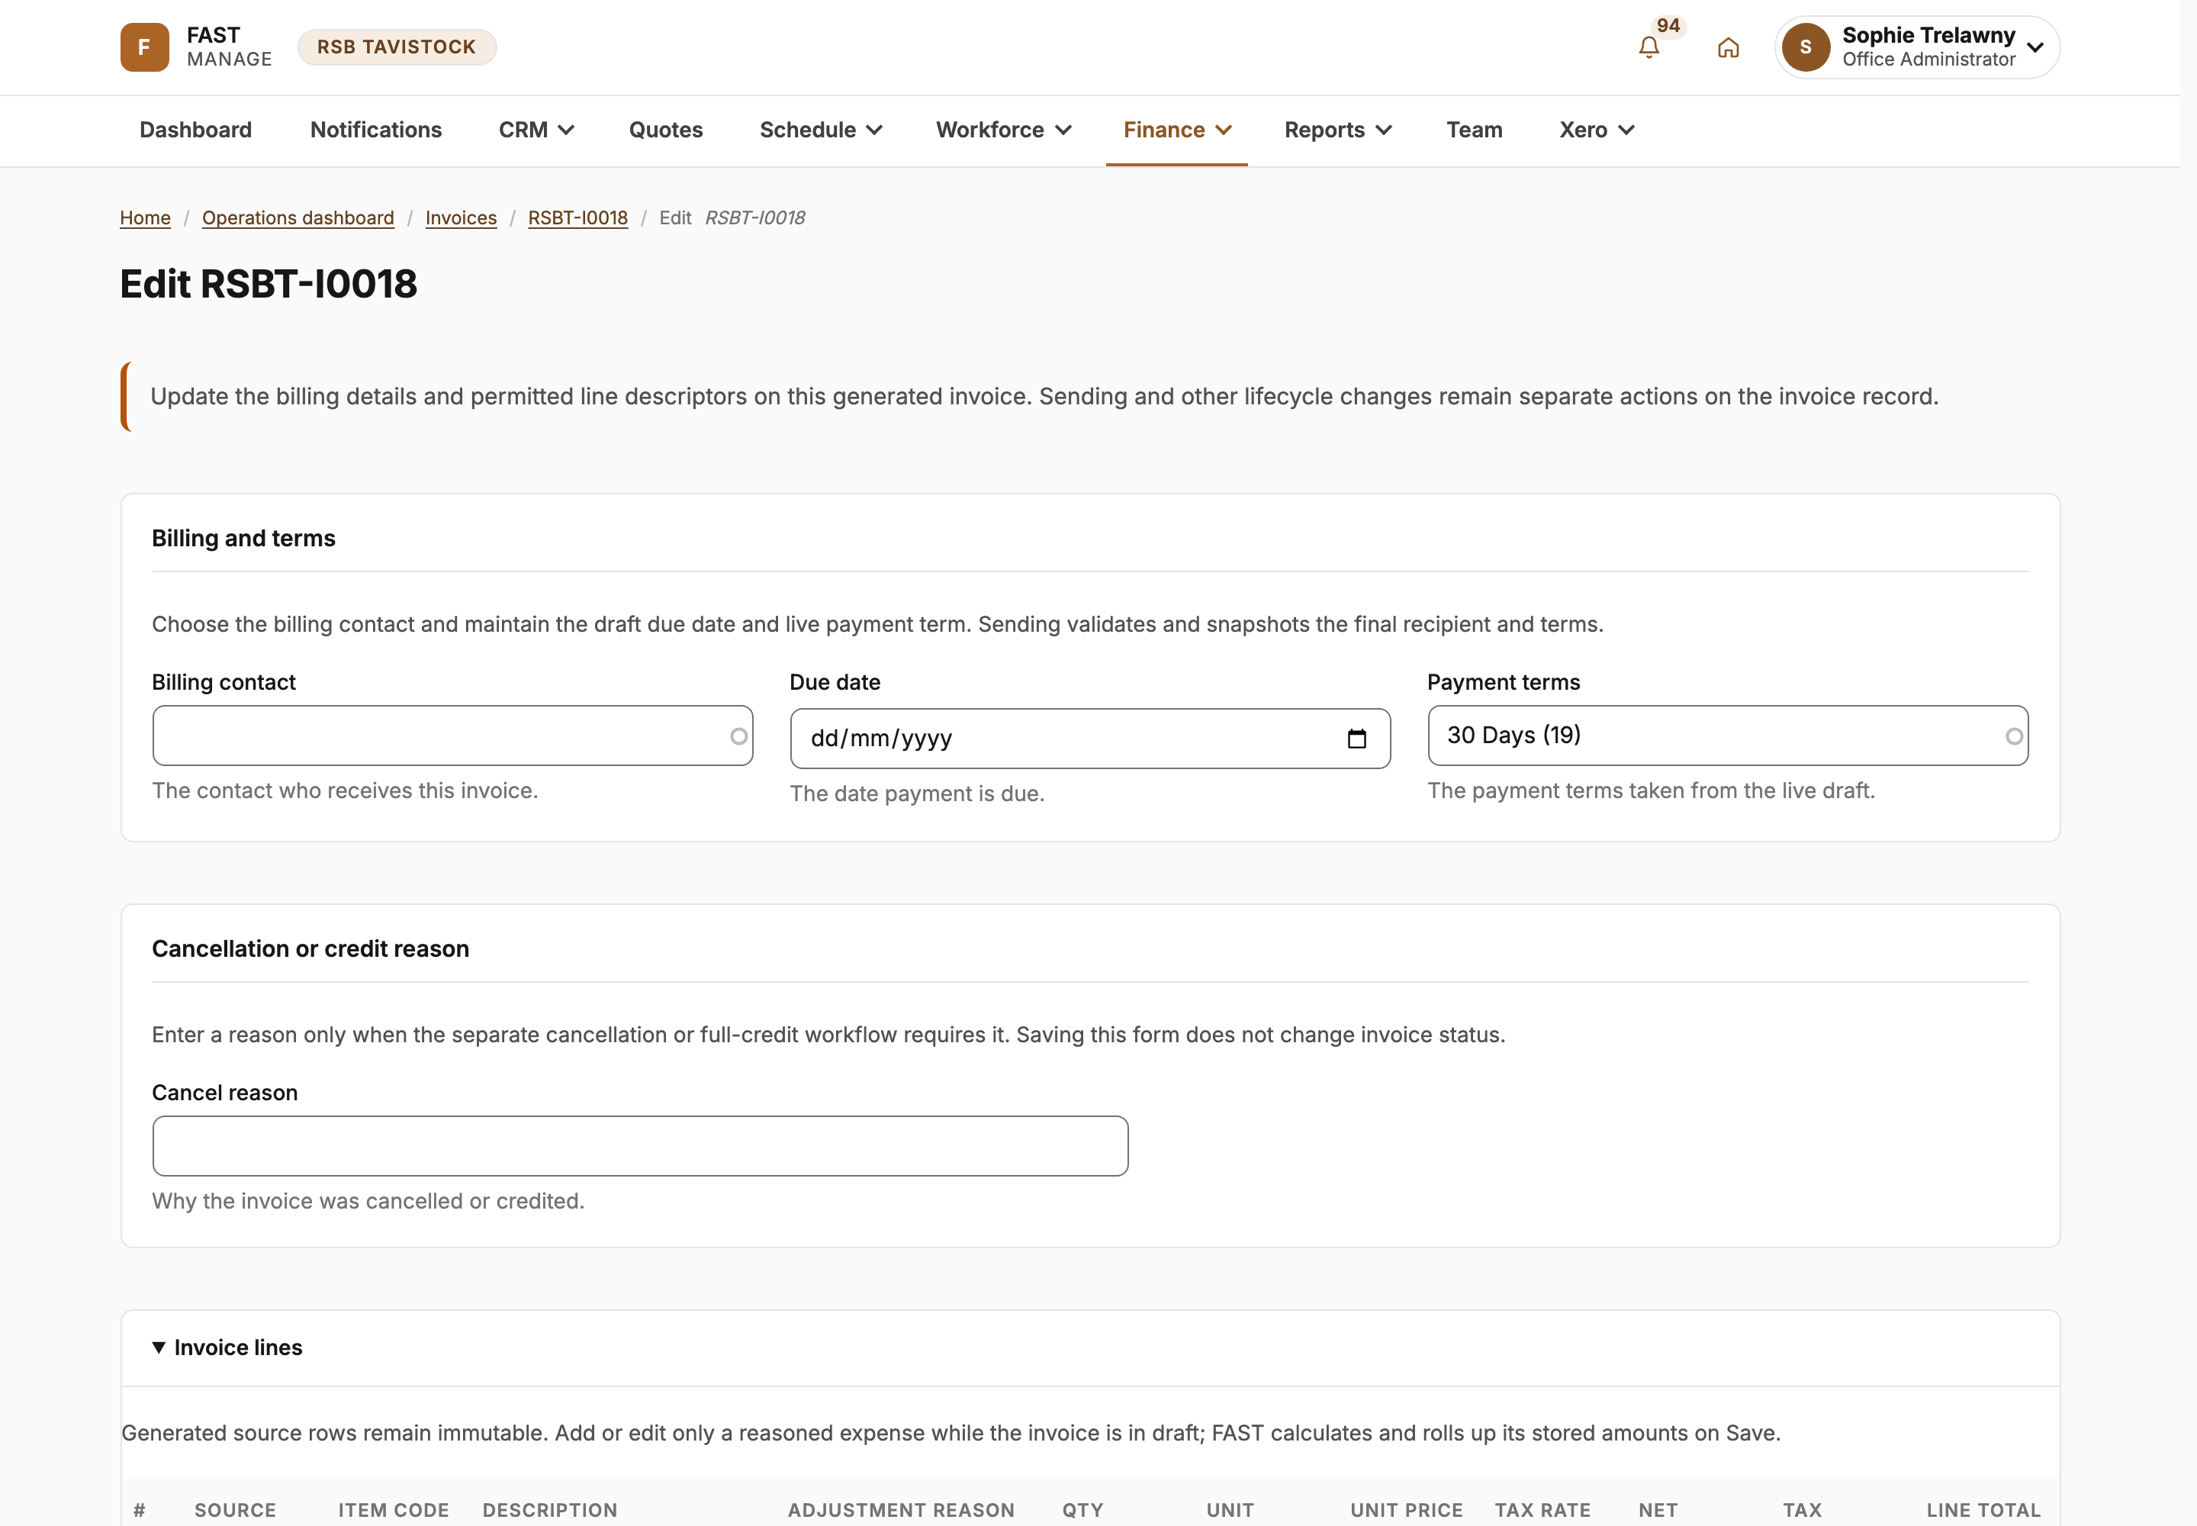Click the FAST Manage logo icon

pyautogui.click(x=144, y=47)
